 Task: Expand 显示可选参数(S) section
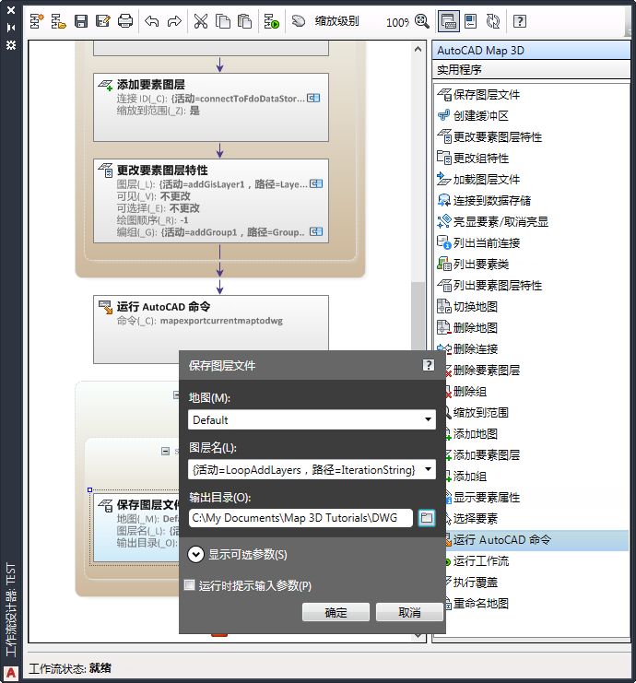coord(195,555)
